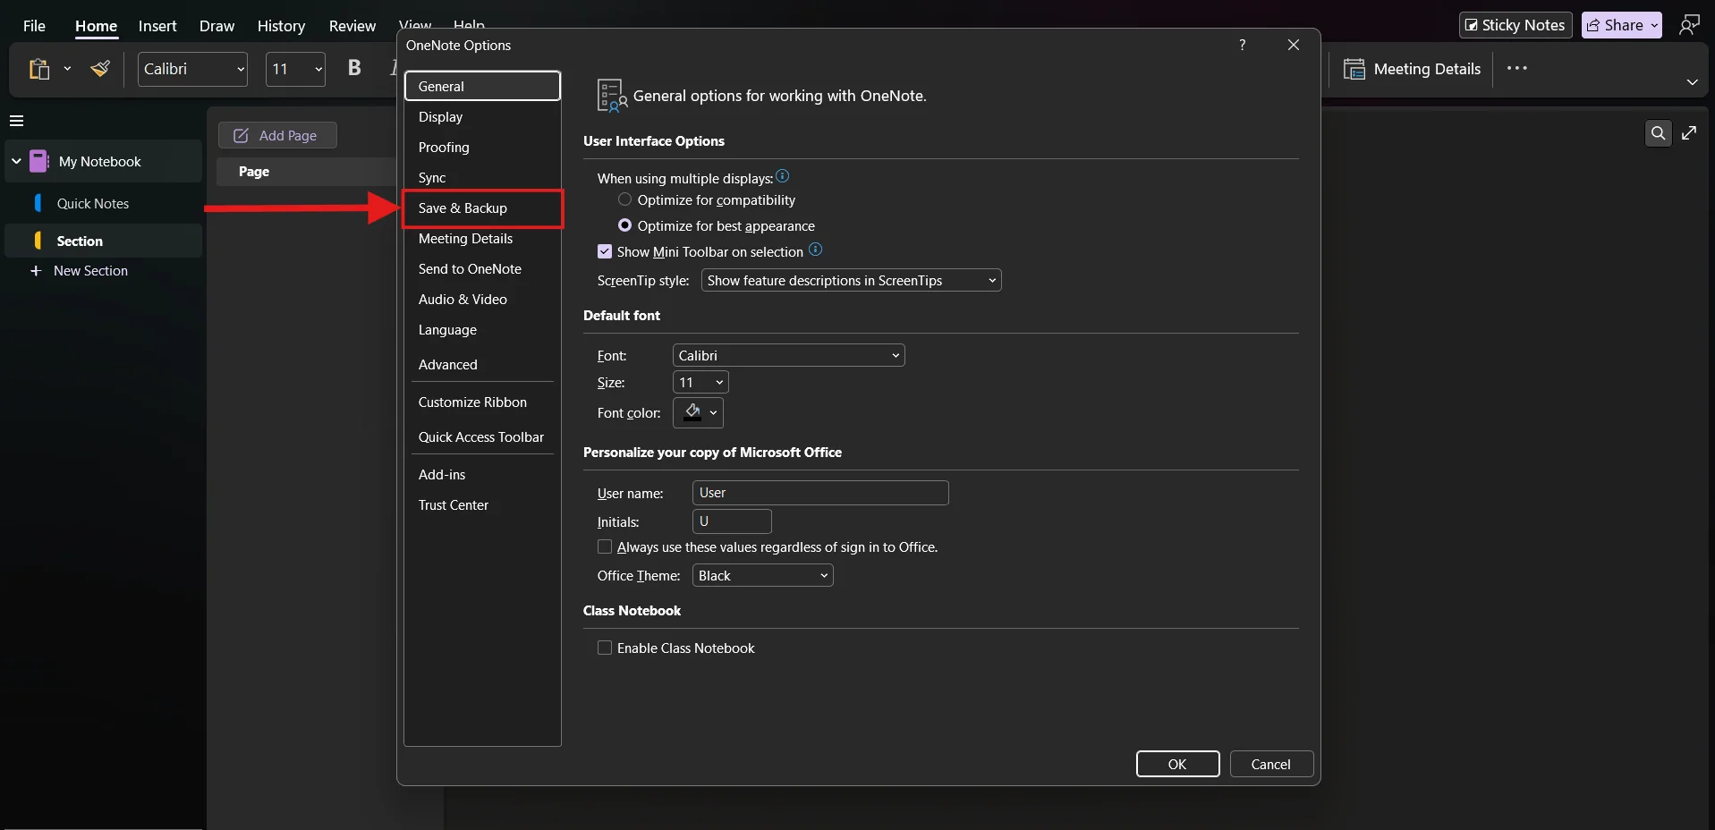
Task: Collapse My Notebook tree chevron
Action: coord(16,161)
